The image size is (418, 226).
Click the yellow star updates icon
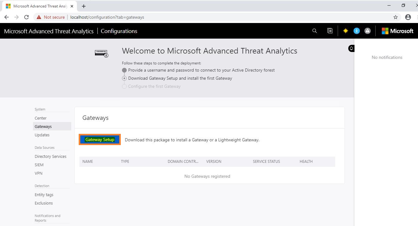tap(345, 31)
